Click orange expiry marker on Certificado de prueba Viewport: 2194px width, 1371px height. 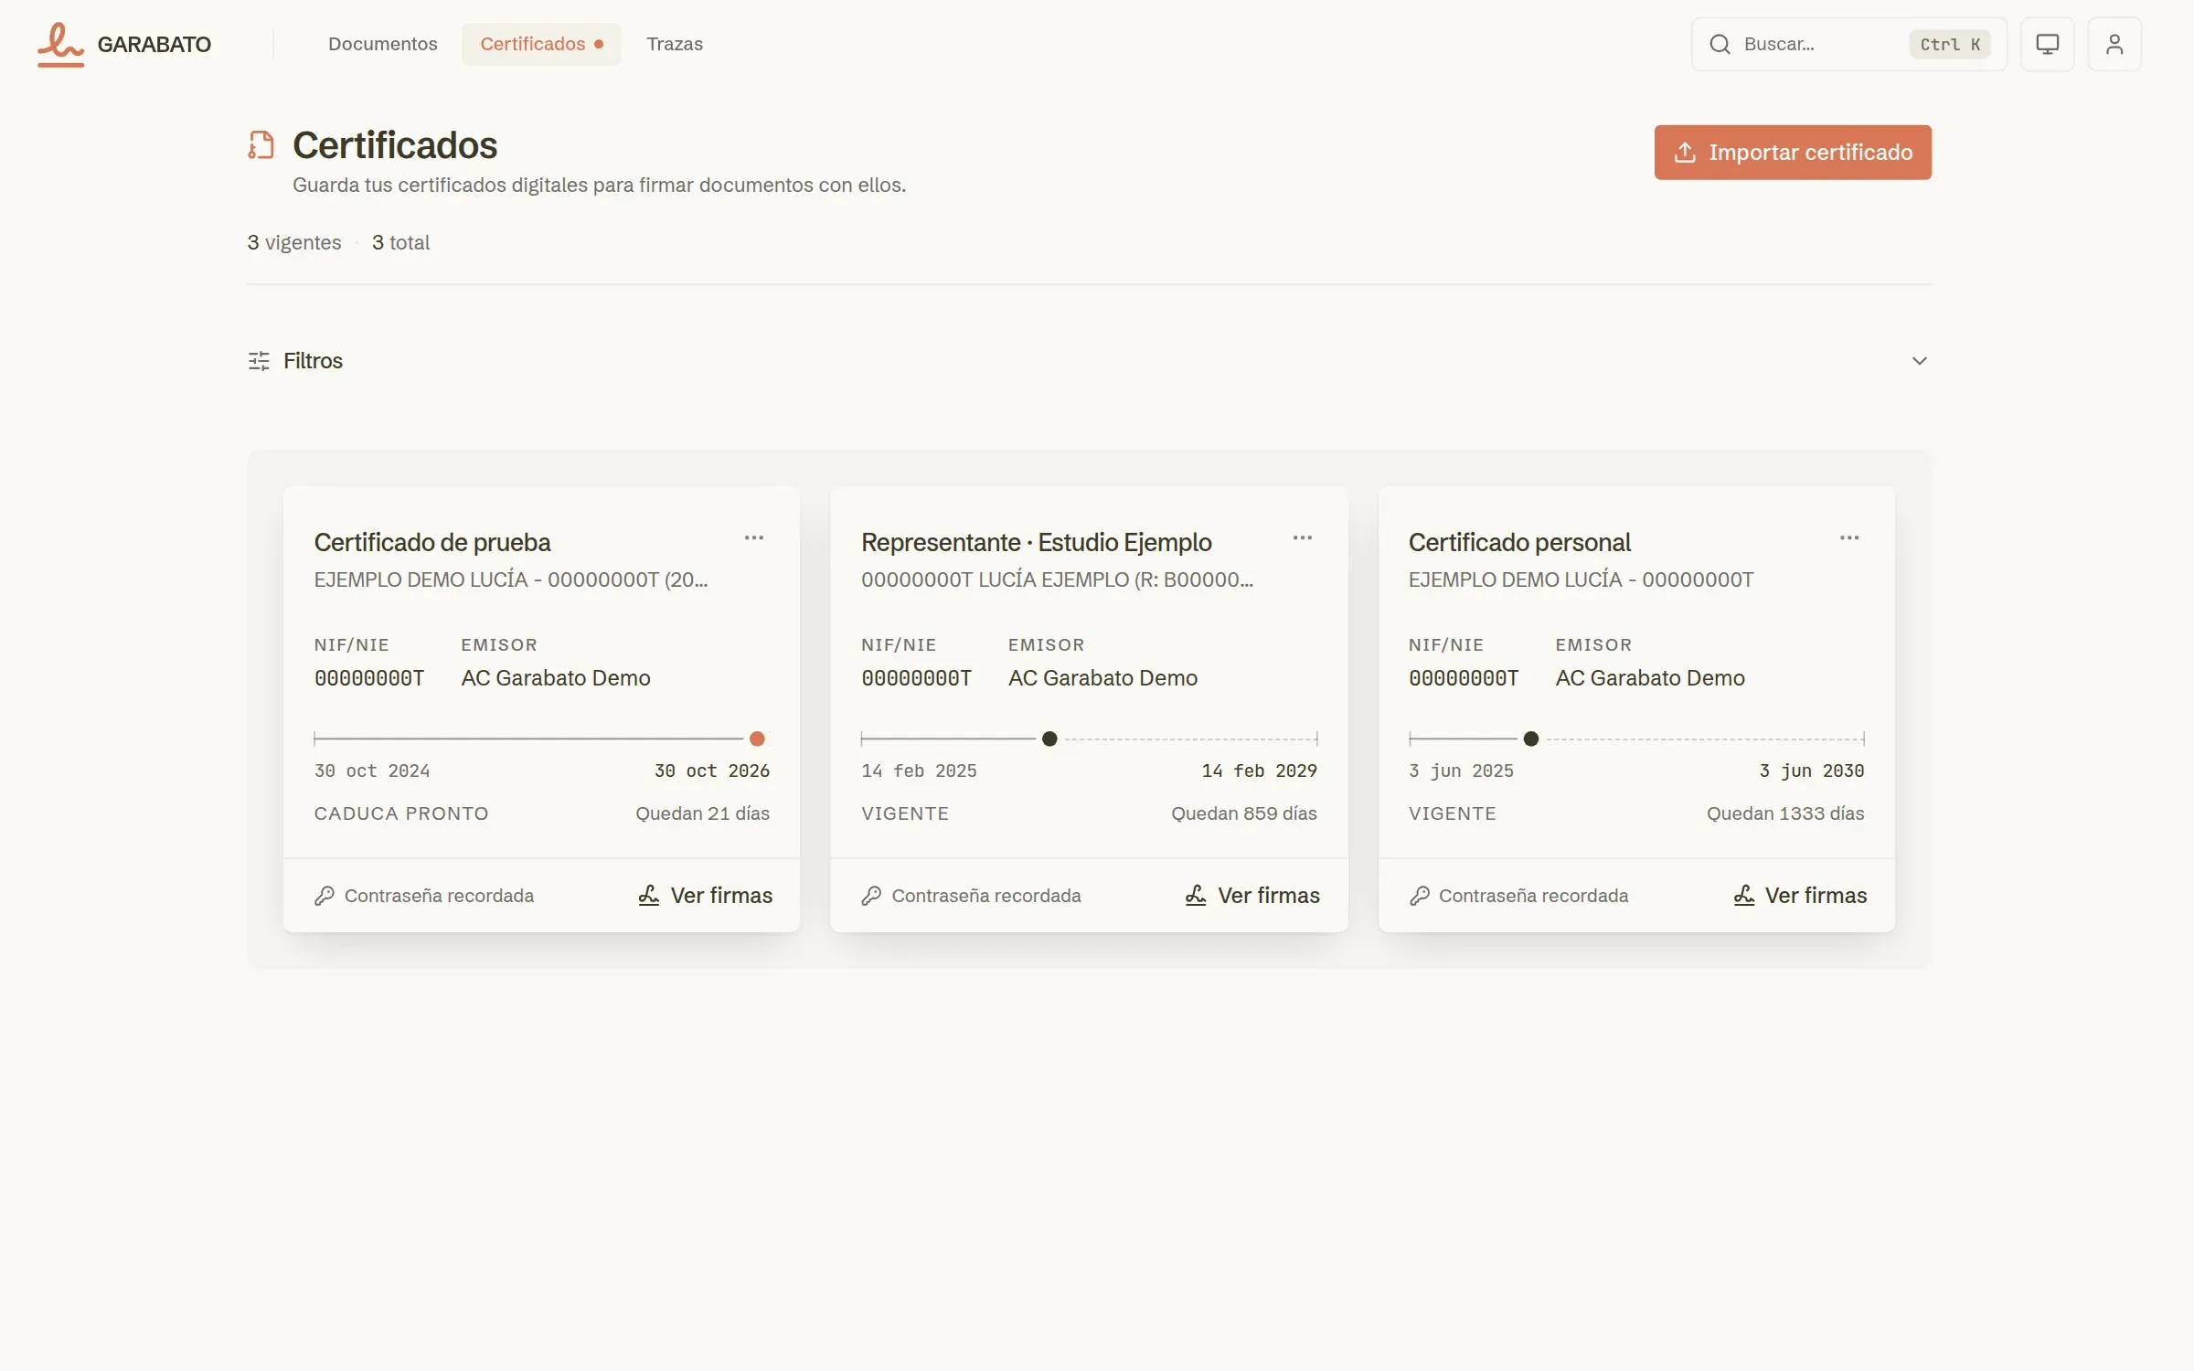[x=757, y=739]
